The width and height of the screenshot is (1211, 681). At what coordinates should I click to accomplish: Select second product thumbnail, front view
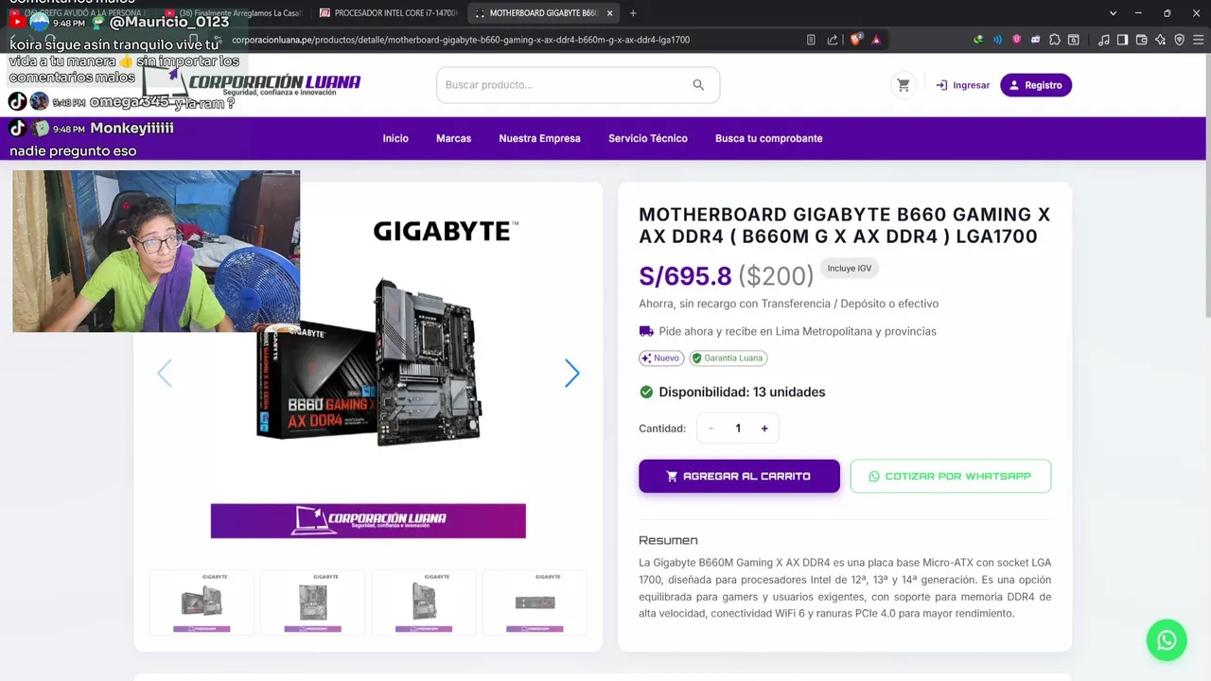312,602
